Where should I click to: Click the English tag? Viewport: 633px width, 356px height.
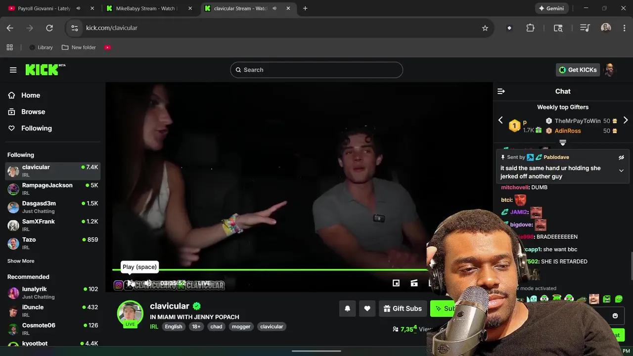[x=174, y=327]
